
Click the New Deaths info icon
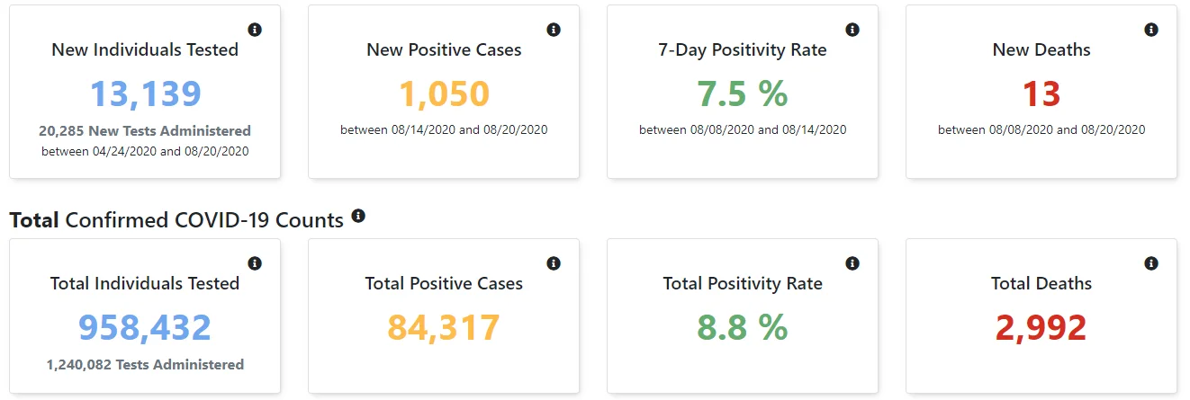tap(1151, 30)
